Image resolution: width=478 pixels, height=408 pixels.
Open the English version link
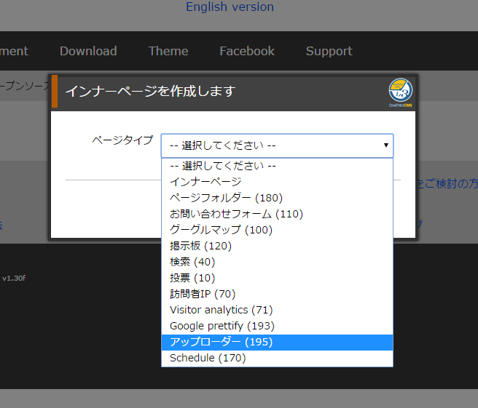(x=230, y=7)
